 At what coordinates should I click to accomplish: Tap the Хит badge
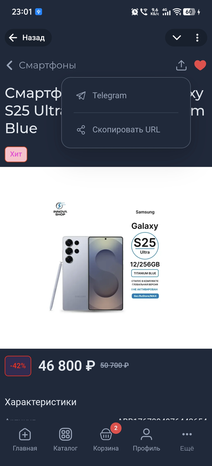[x=16, y=154]
